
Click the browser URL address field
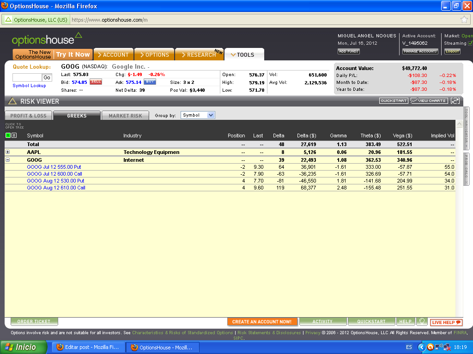point(264,20)
